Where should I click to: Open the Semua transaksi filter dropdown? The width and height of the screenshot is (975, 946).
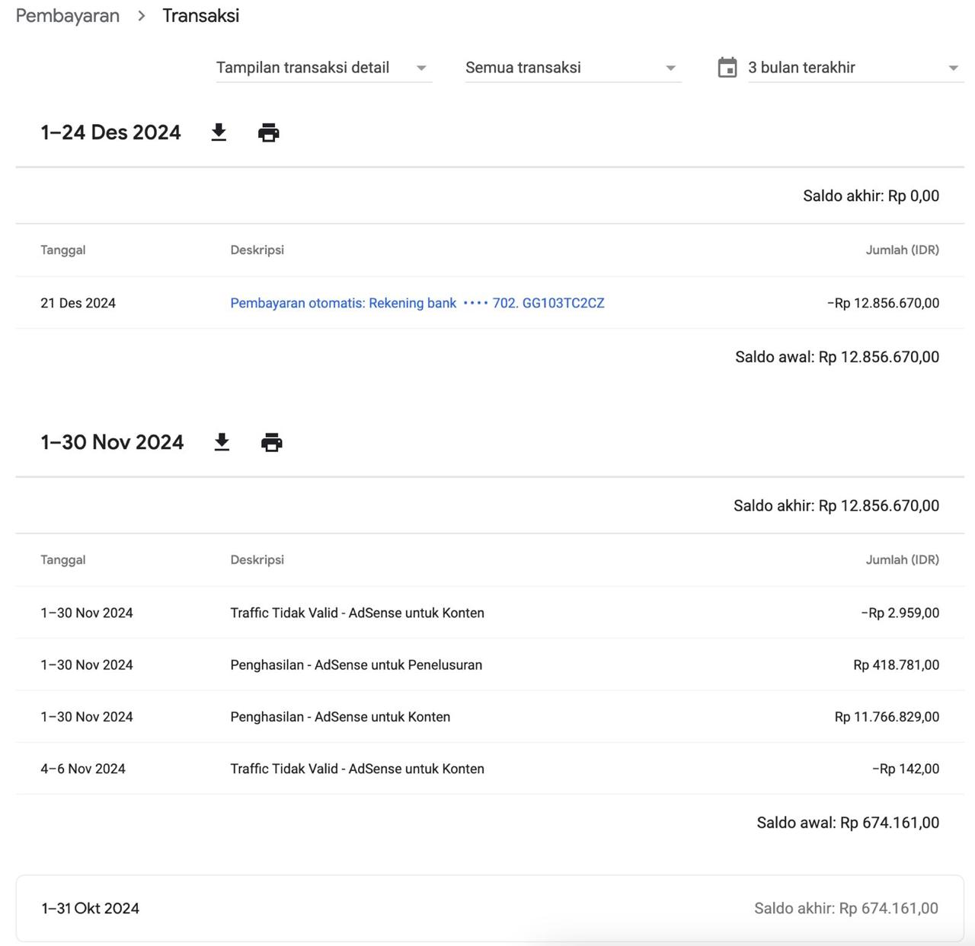click(x=573, y=68)
